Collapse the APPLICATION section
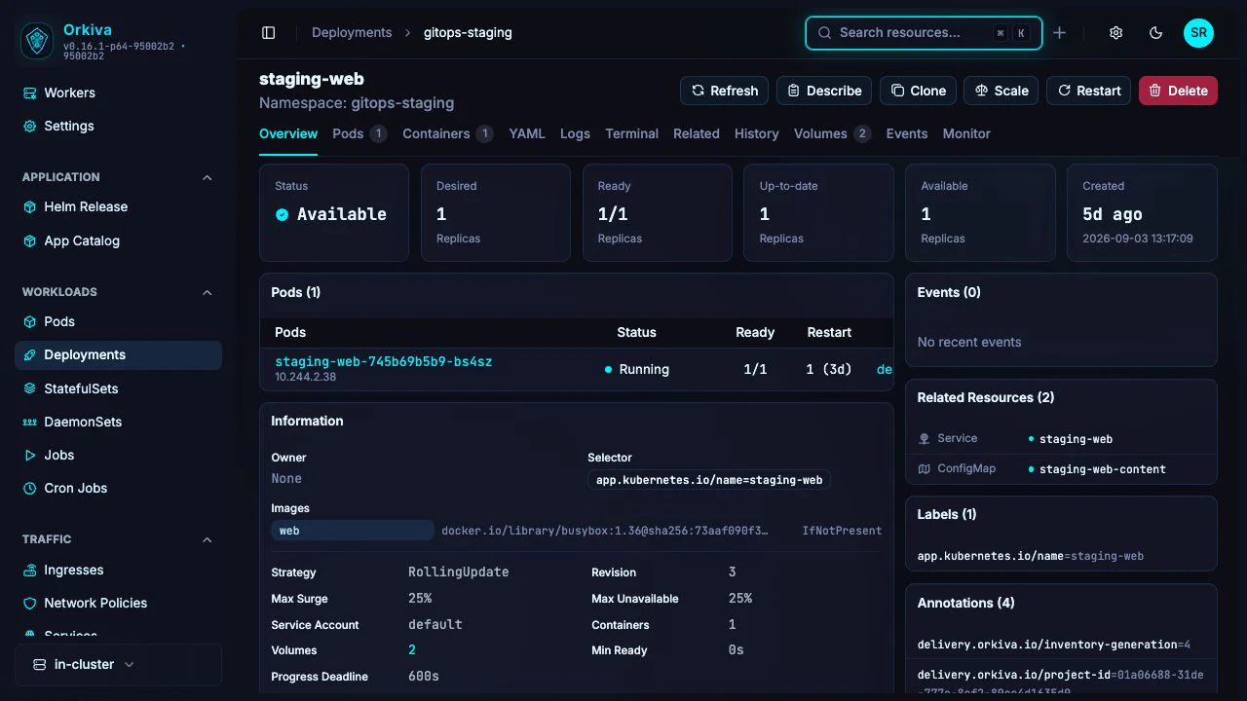1247x701 pixels. pyautogui.click(x=207, y=177)
